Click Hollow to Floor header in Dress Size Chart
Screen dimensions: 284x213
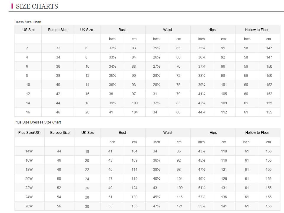coord(257,30)
